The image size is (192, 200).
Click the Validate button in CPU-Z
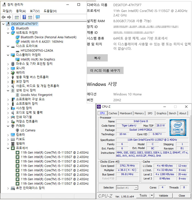pos(163,196)
